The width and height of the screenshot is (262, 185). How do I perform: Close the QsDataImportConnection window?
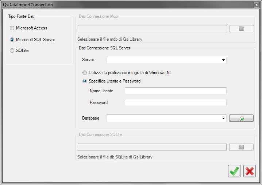click(x=257, y=5)
